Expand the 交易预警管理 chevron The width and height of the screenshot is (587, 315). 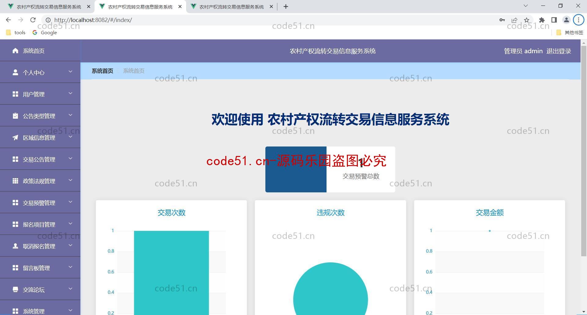click(70, 202)
